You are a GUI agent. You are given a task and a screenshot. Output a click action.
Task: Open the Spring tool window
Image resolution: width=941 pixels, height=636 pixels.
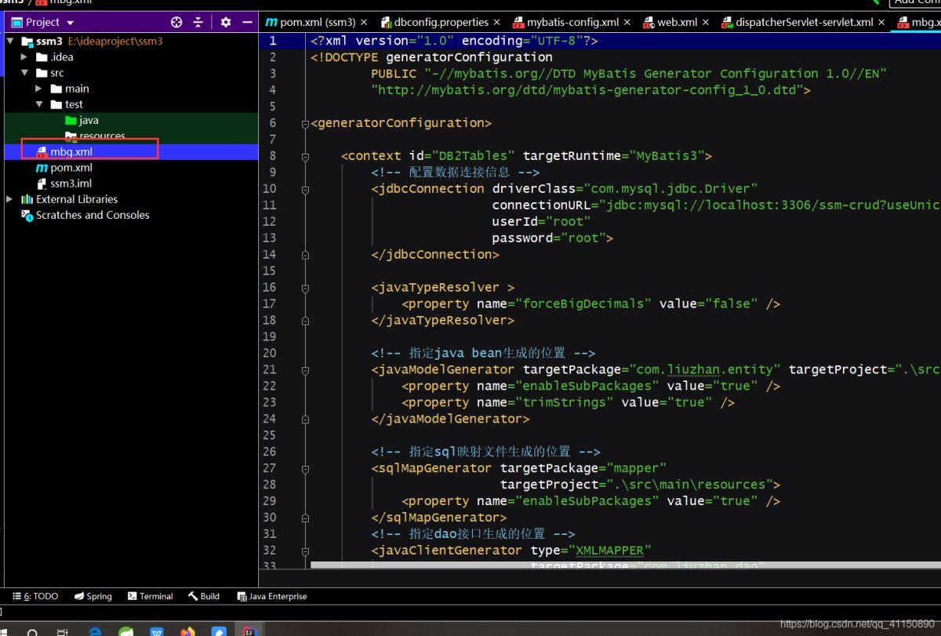click(x=93, y=596)
